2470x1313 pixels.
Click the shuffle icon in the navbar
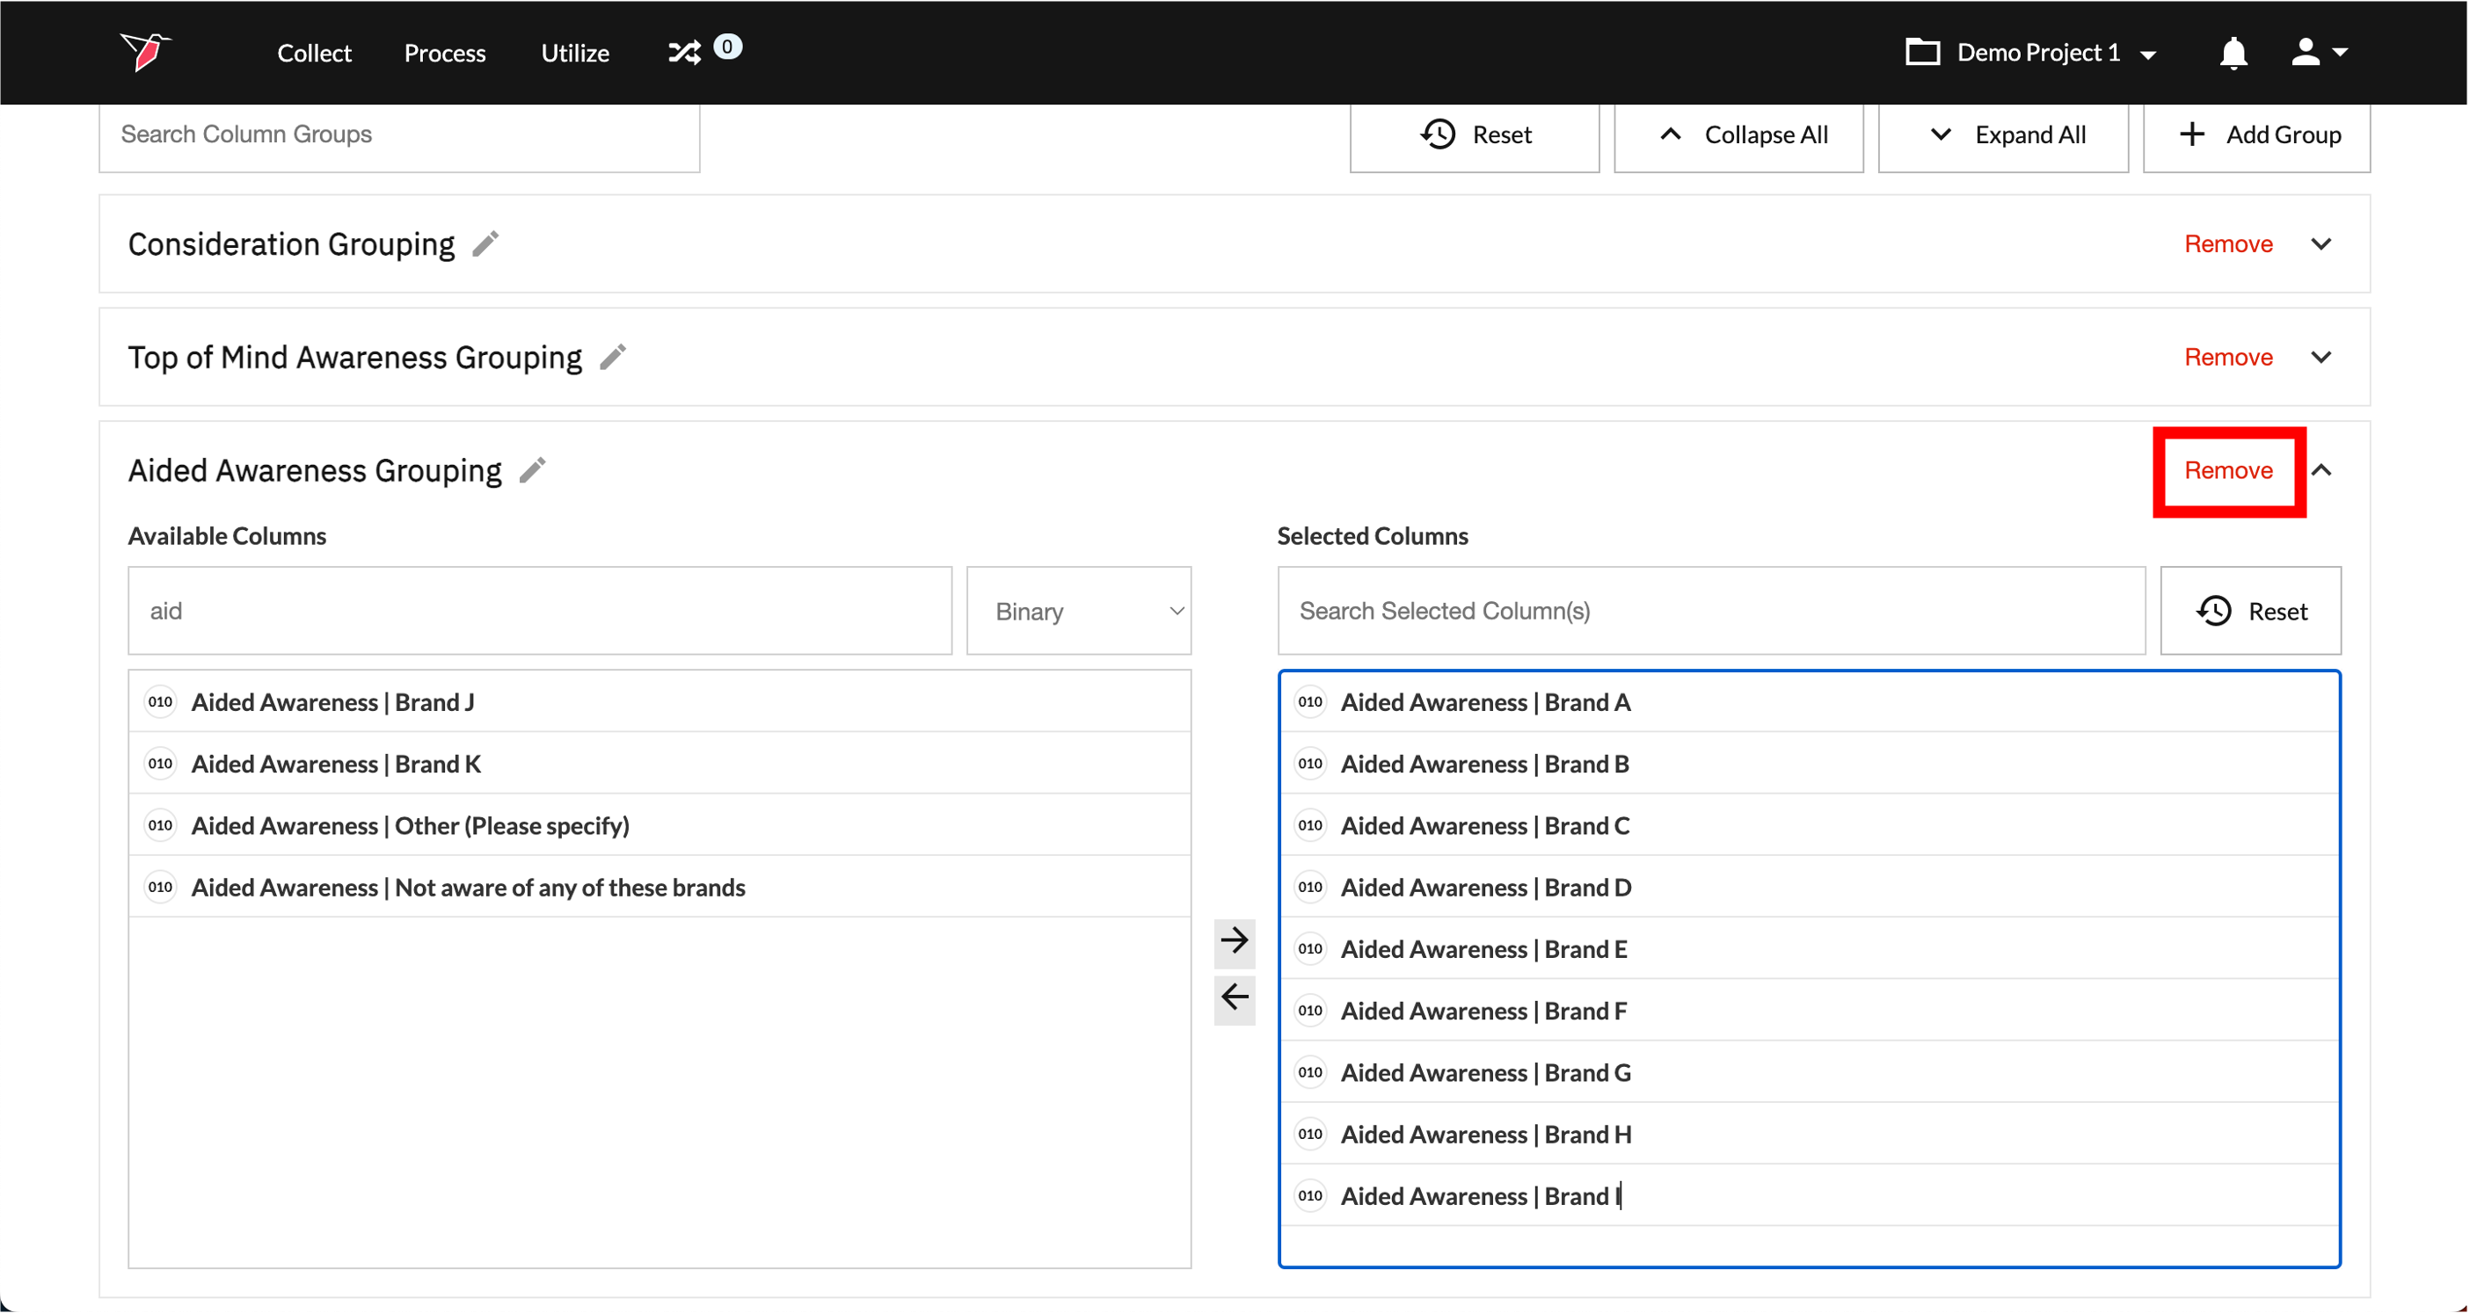[685, 52]
